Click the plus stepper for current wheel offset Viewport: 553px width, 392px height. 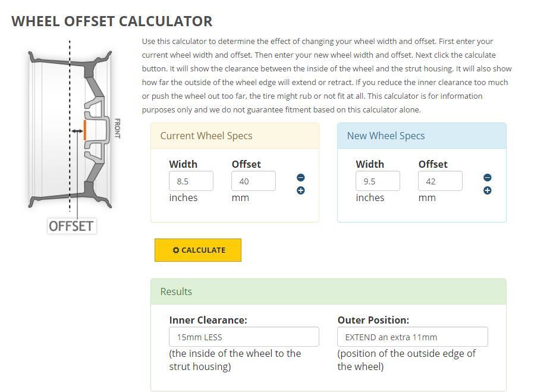point(301,190)
